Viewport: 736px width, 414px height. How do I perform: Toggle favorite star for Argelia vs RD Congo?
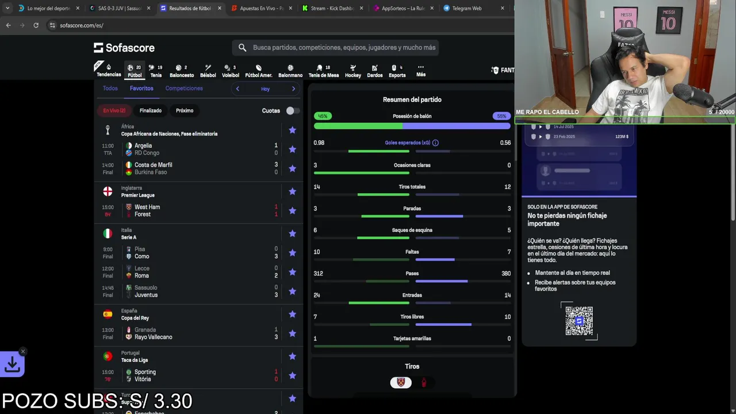pos(292,149)
